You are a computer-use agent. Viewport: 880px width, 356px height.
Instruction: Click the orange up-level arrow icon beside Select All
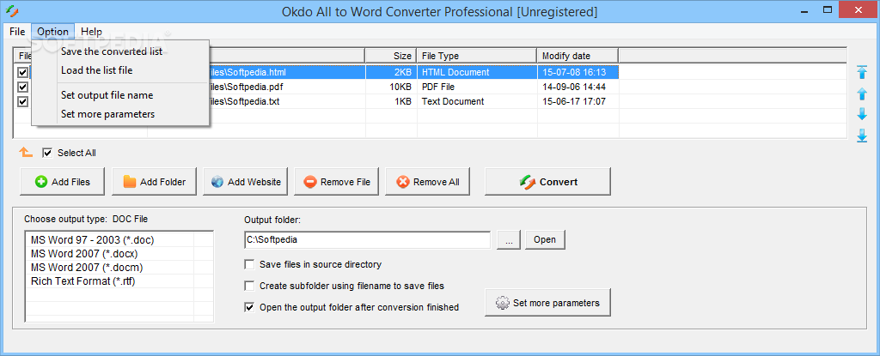click(26, 152)
